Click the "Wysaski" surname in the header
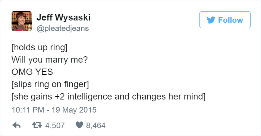Viewport: 261px width, 136px height. coord(73,18)
